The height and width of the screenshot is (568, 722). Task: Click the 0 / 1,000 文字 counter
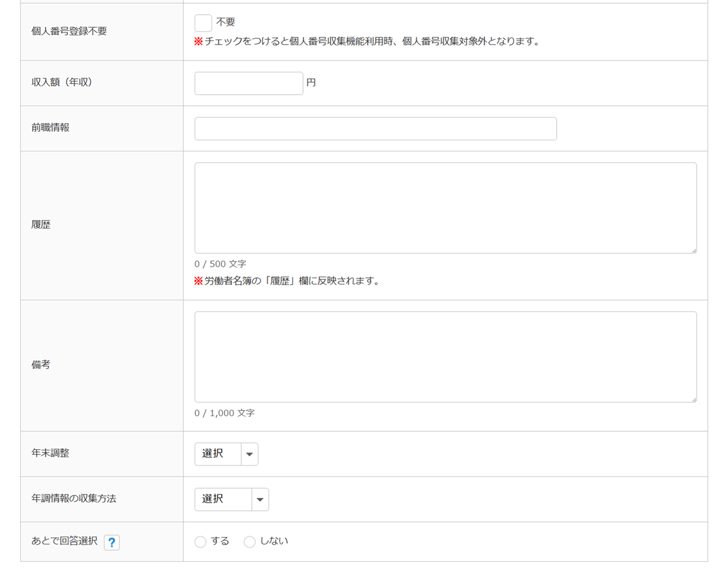point(224,413)
